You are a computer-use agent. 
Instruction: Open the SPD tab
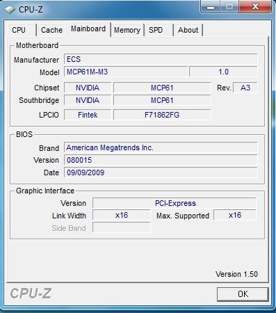(159, 30)
